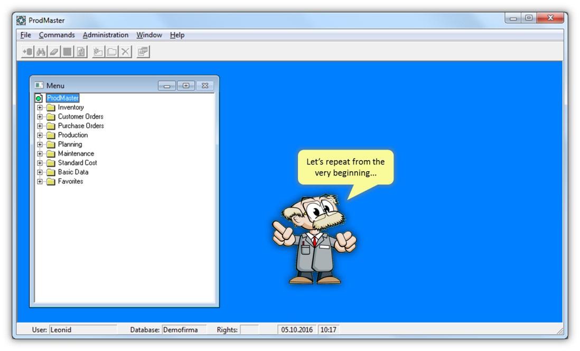
Task: Select the Basic Data label
Action: point(73,172)
